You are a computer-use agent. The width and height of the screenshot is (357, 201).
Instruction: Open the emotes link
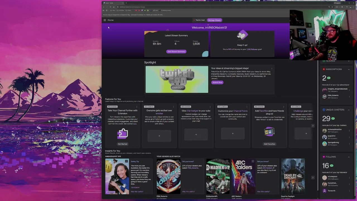click(x=159, y=113)
